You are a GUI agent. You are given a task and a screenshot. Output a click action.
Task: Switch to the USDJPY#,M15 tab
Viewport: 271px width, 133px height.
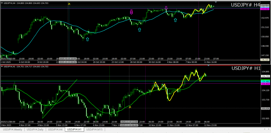[95, 129]
